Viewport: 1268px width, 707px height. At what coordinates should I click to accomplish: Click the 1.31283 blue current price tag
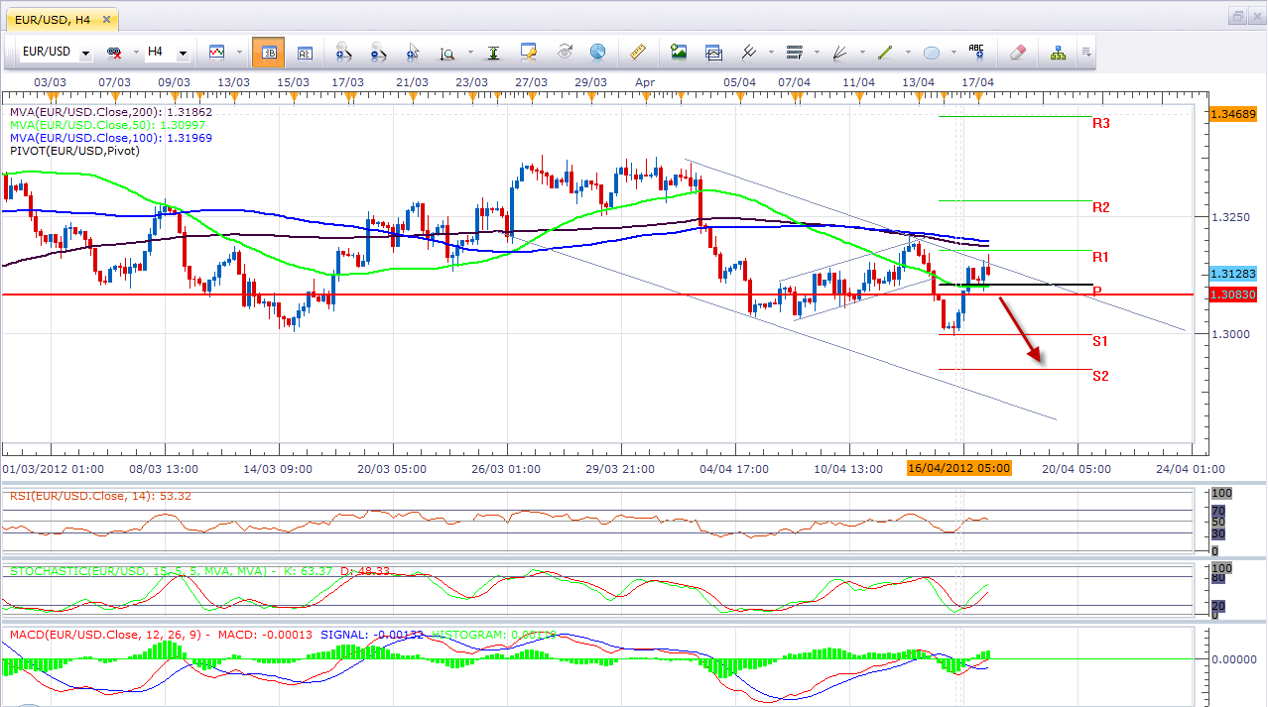coord(1233,274)
